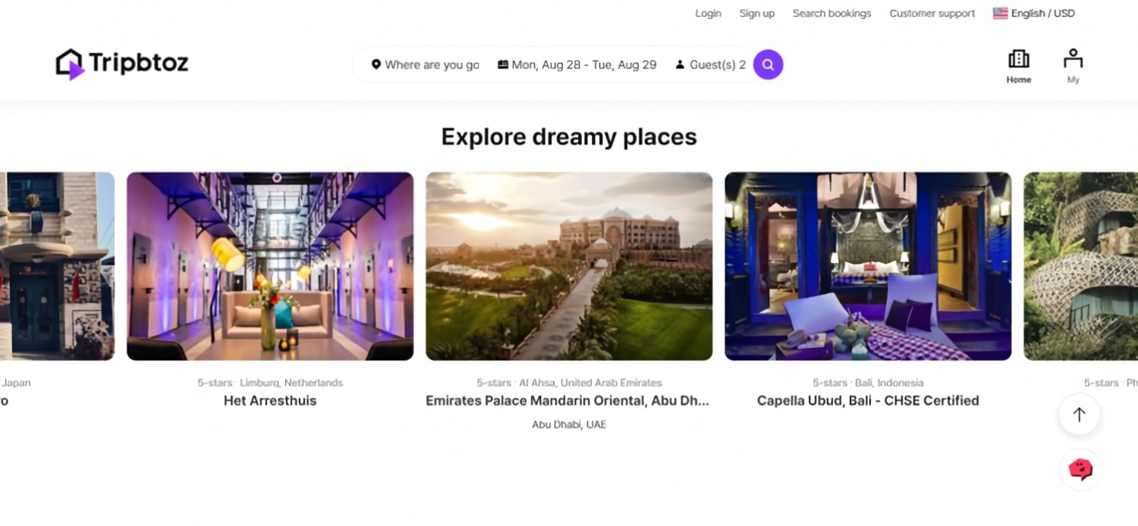The height and width of the screenshot is (526, 1138).
Task: Visit Customer support
Action: click(x=932, y=14)
